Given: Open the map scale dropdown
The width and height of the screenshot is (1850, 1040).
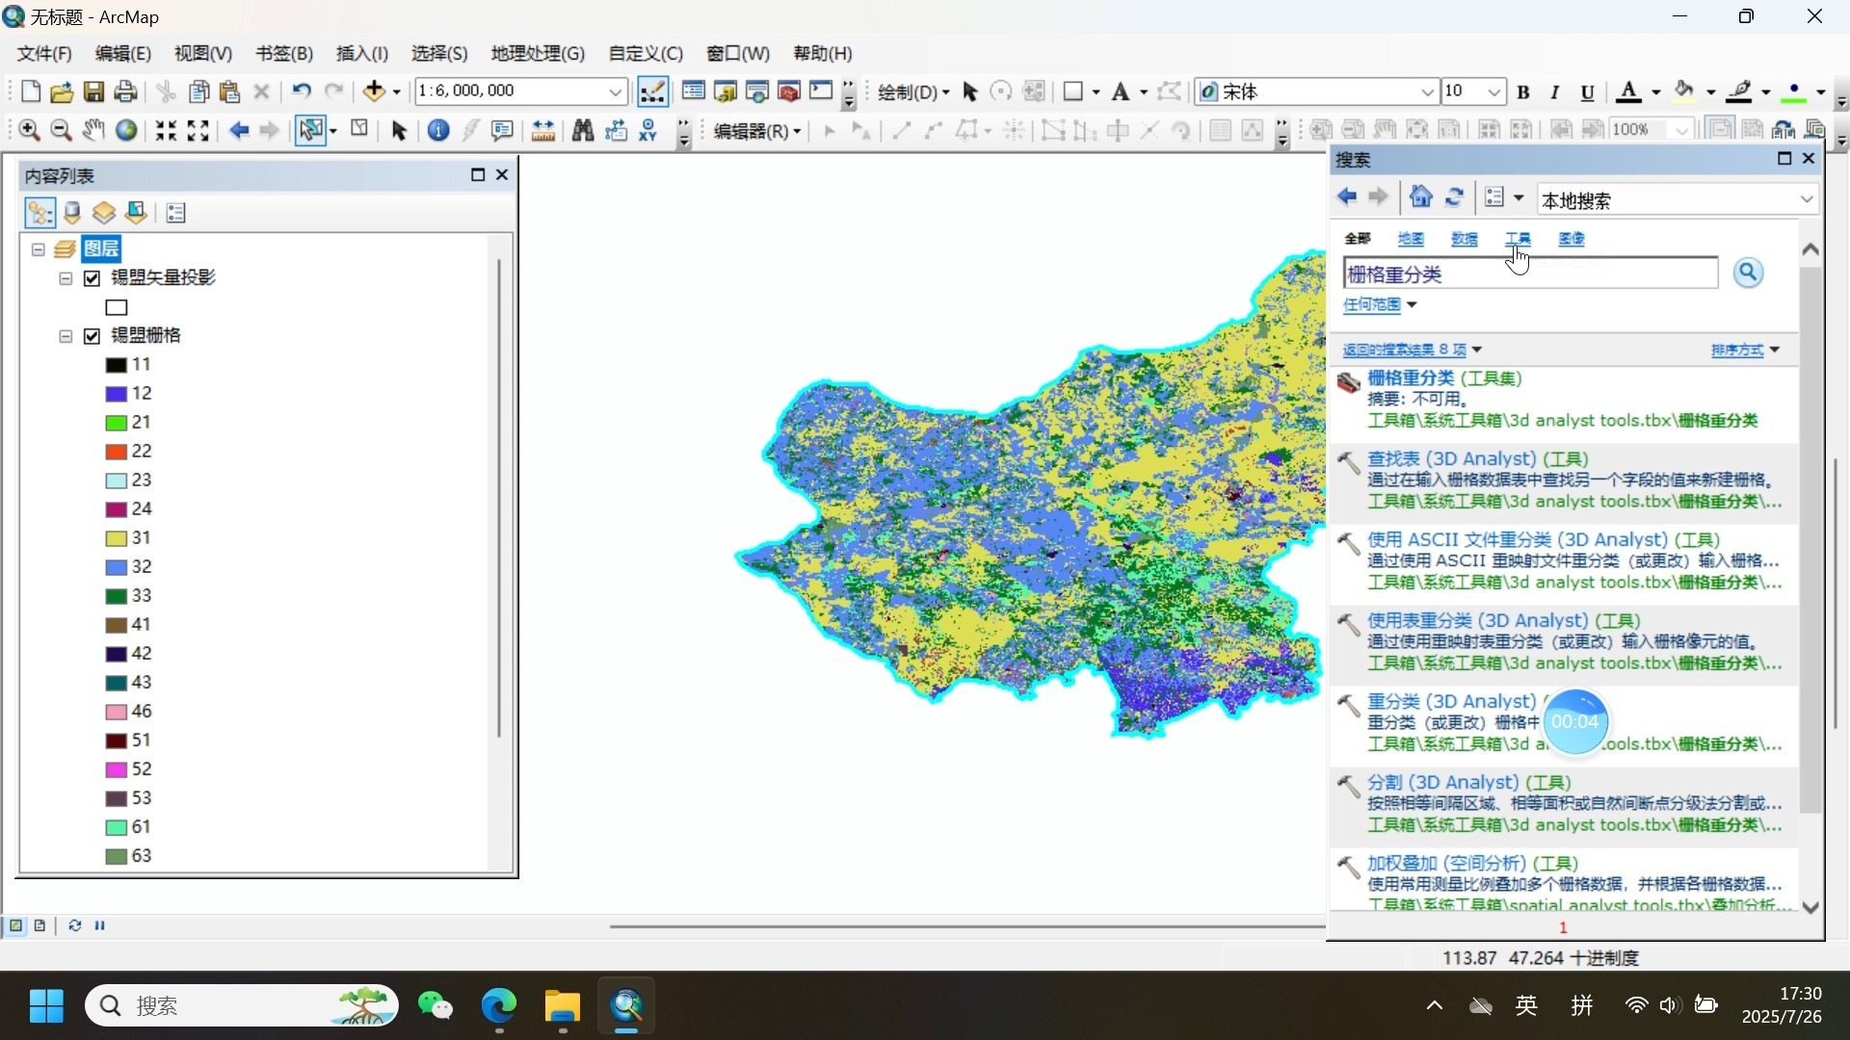Looking at the screenshot, I should pyautogui.click(x=617, y=91).
